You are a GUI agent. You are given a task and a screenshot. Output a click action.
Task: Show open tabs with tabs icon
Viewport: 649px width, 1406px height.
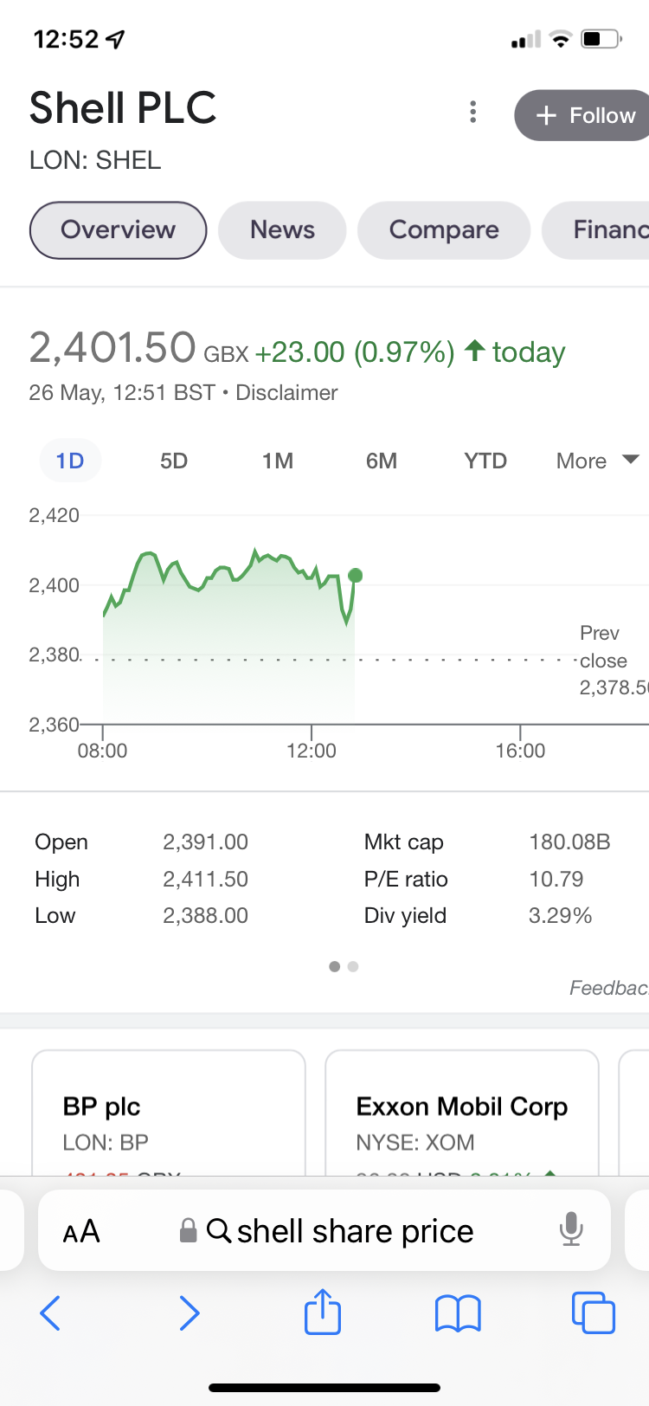(x=594, y=1312)
